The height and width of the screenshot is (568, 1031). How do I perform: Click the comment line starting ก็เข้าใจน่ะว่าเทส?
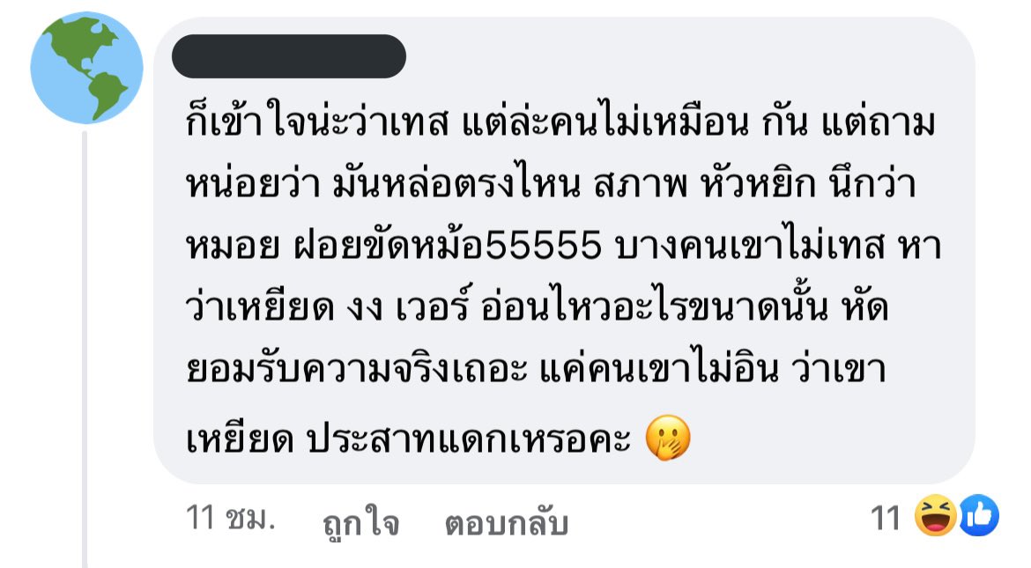pos(560,122)
